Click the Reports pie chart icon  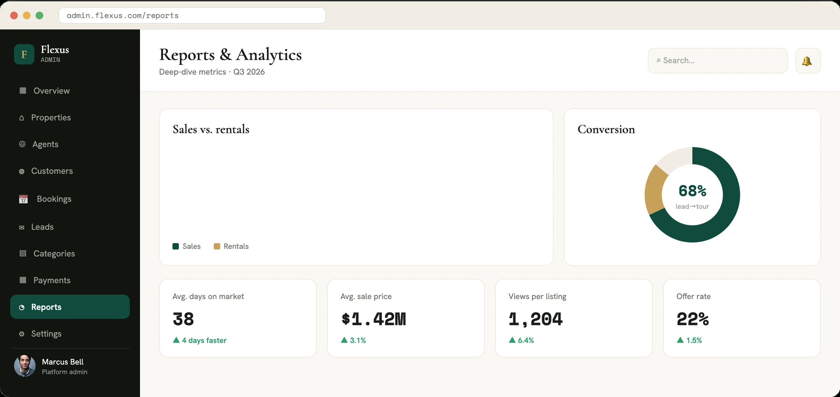point(22,307)
